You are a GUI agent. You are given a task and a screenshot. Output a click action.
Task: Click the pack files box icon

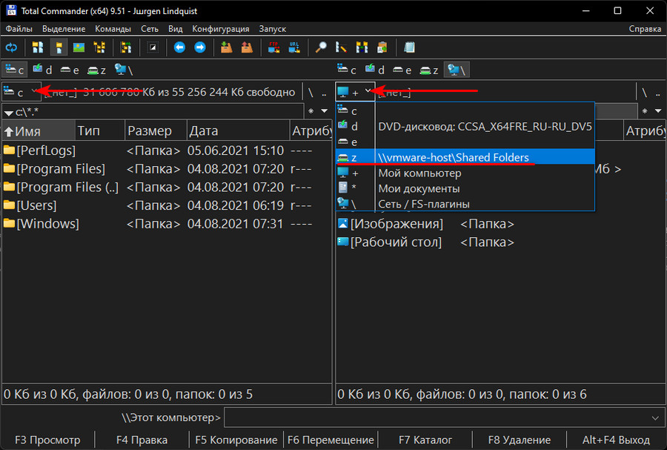coord(226,47)
